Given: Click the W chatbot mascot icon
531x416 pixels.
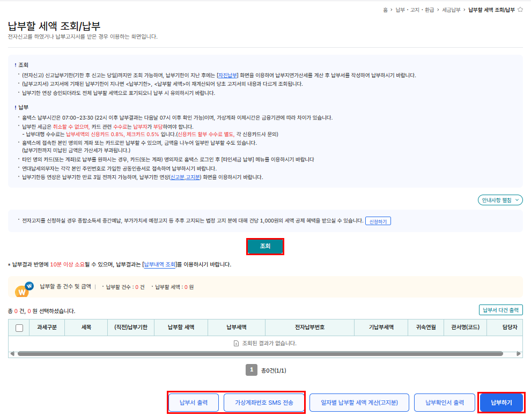Looking at the screenshot, I should pos(24,289).
